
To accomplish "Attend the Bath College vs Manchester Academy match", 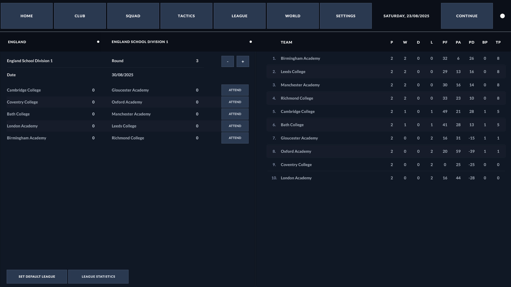I will point(235,114).
